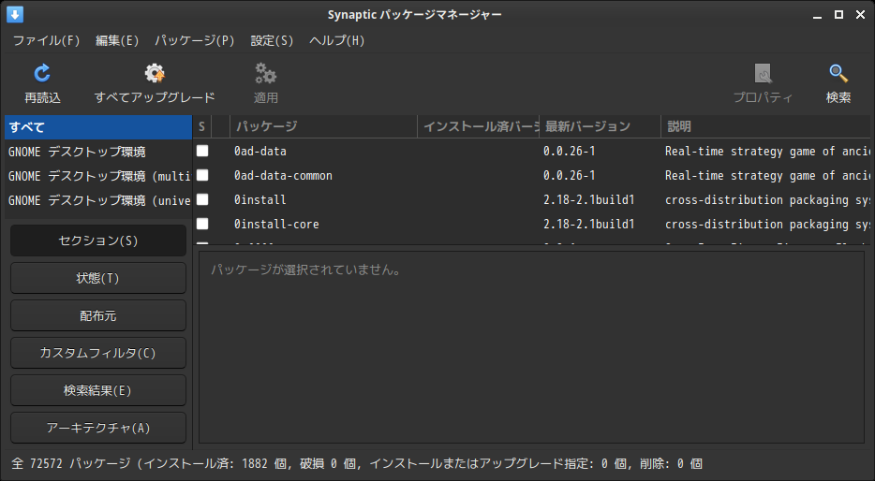
Task: Toggle status checkbox for 0install-core
Action: coord(202,224)
